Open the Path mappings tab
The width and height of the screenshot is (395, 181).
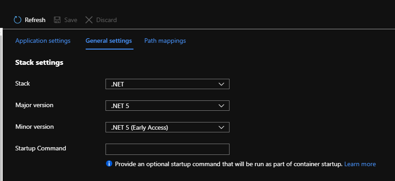[x=165, y=41]
